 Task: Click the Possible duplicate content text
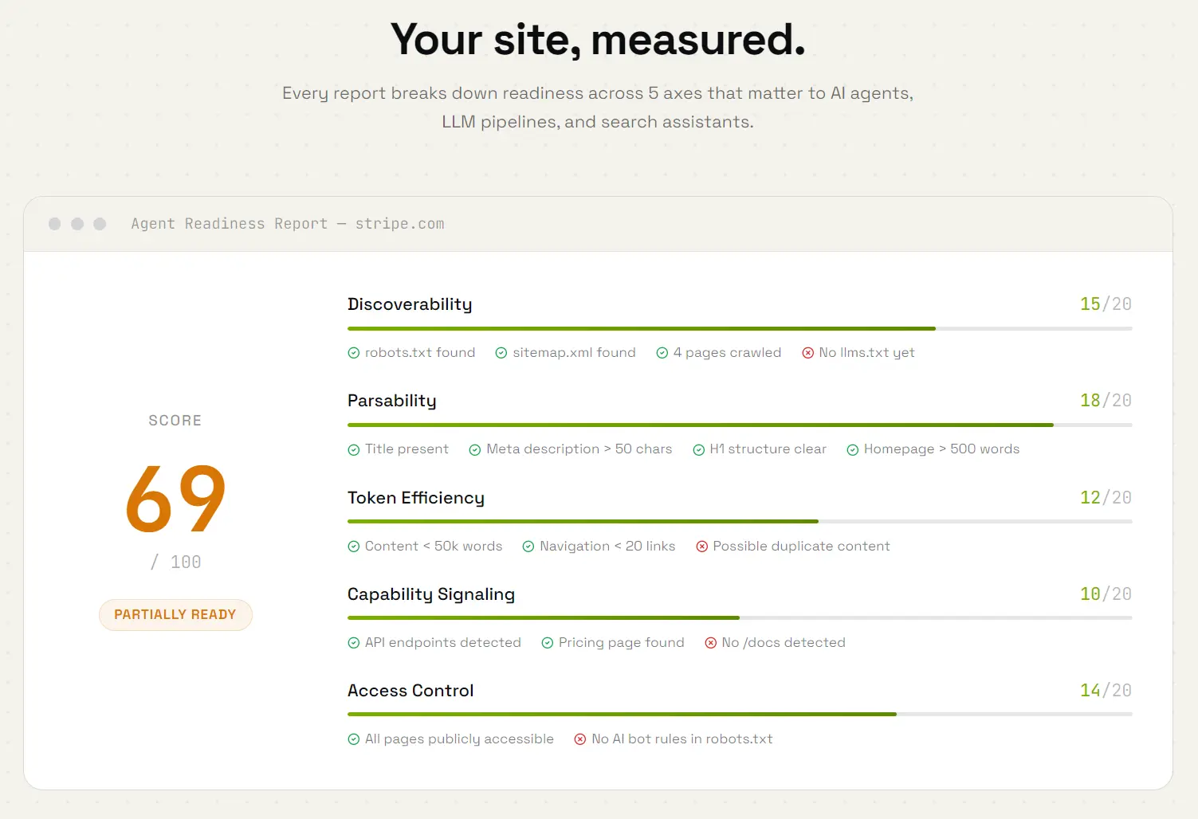point(801,547)
